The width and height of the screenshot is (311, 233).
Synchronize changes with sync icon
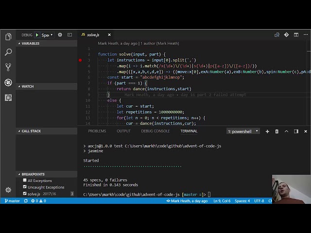pyautogui.click(x=26, y=200)
